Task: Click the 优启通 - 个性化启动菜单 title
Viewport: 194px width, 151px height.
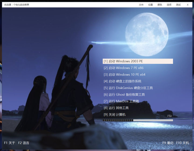Action: [16, 5]
